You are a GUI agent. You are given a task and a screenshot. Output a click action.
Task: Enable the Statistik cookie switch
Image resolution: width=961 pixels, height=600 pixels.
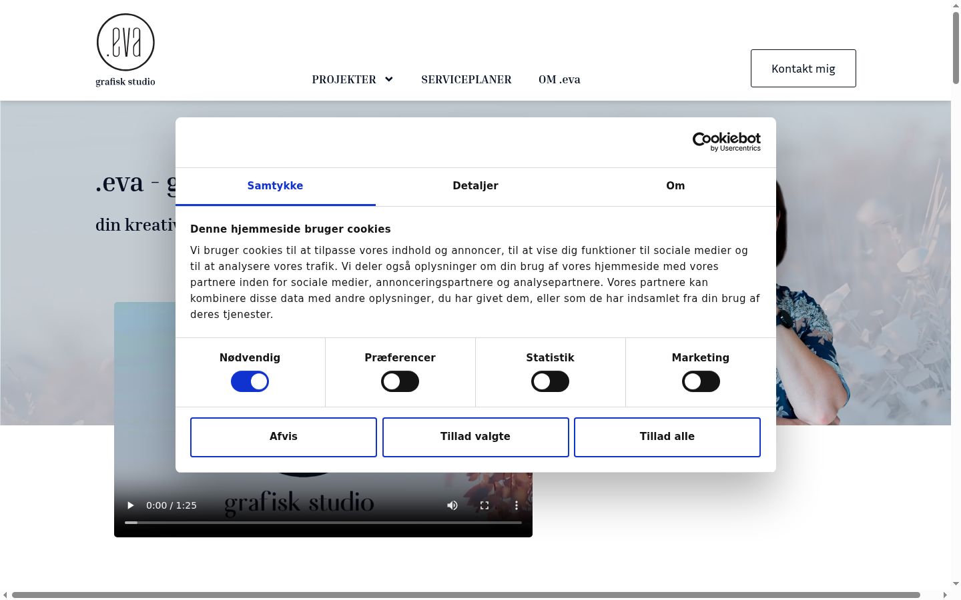click(x=550, y=381)
